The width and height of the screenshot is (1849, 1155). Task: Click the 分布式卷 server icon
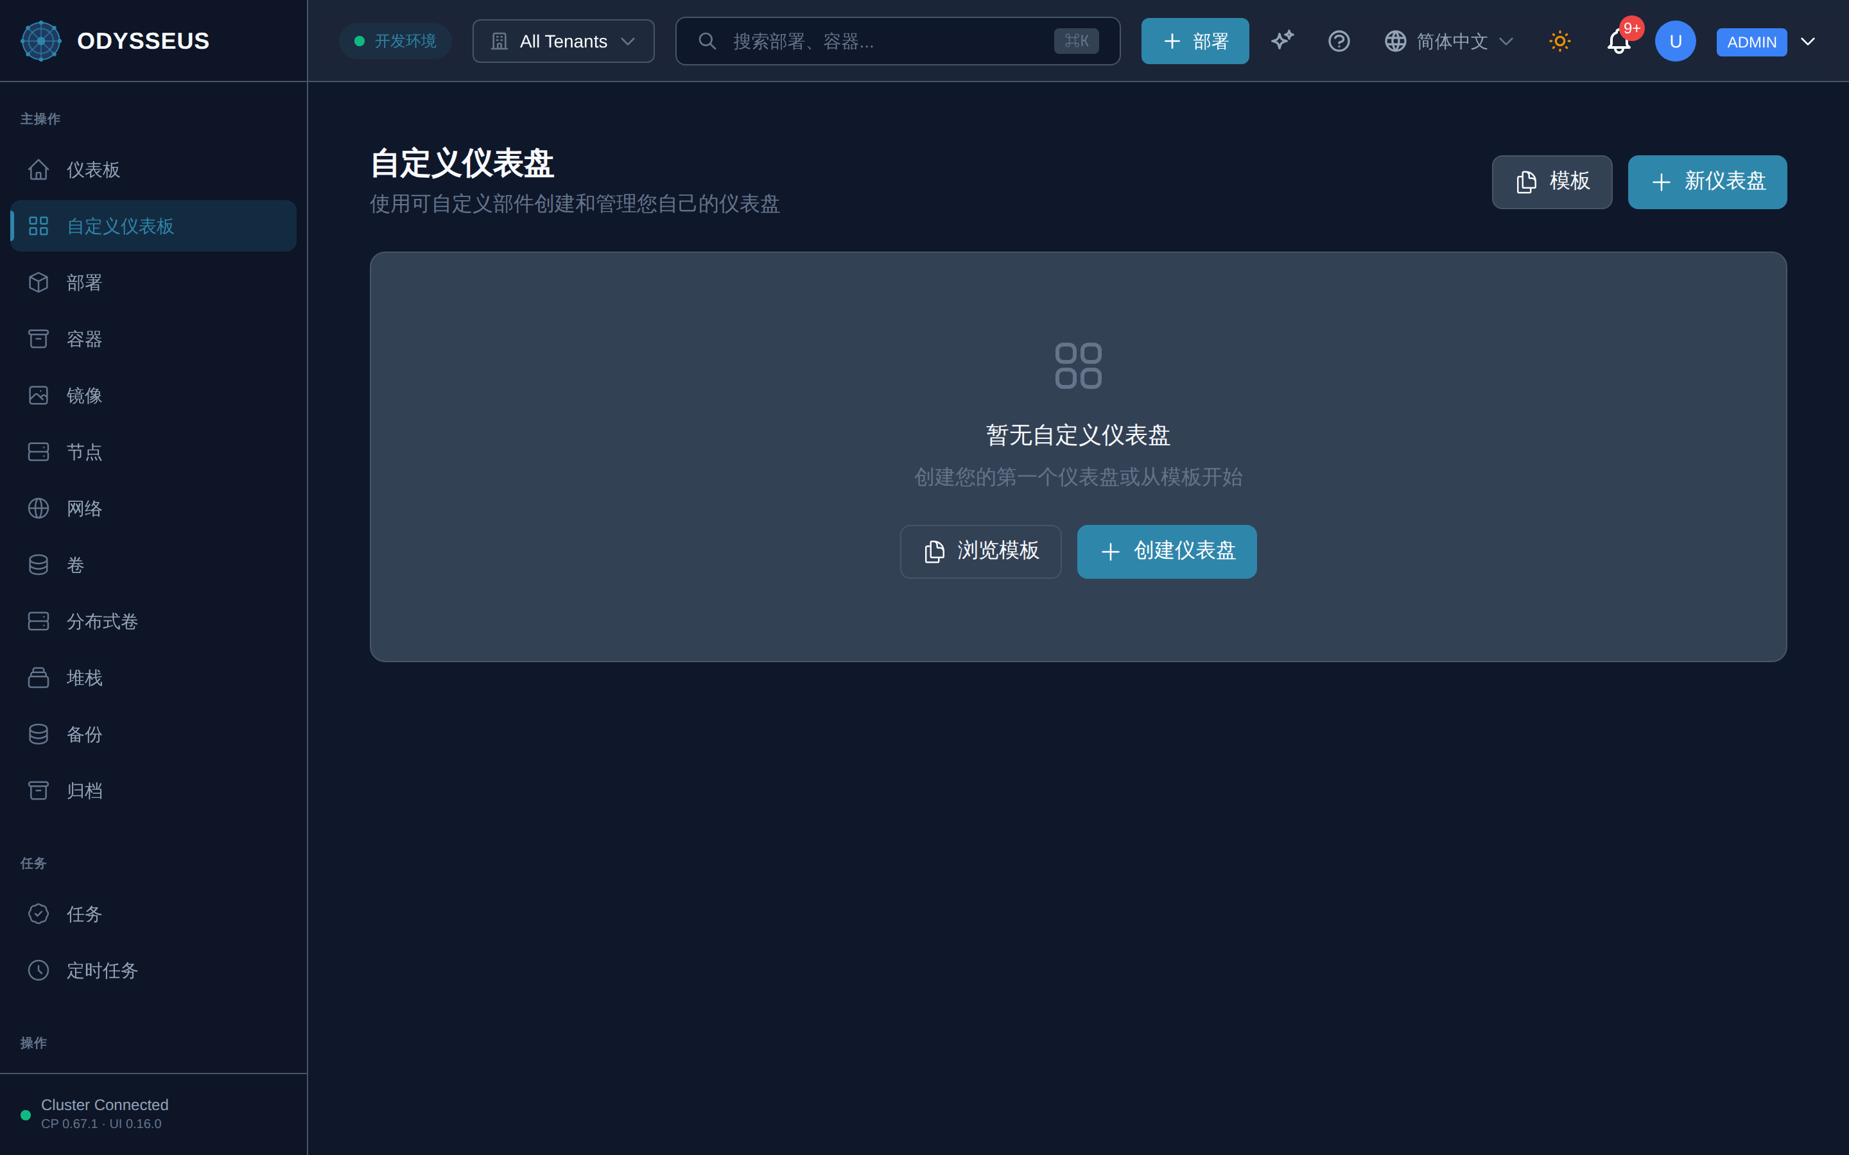pos(39,622)
